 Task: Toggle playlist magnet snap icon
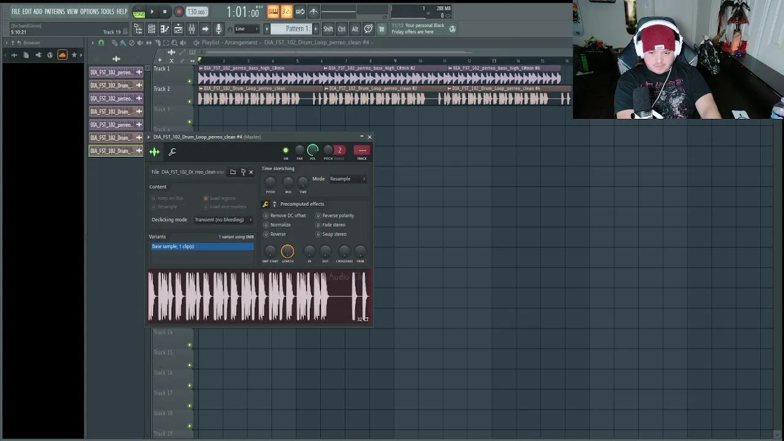[101, 43]
